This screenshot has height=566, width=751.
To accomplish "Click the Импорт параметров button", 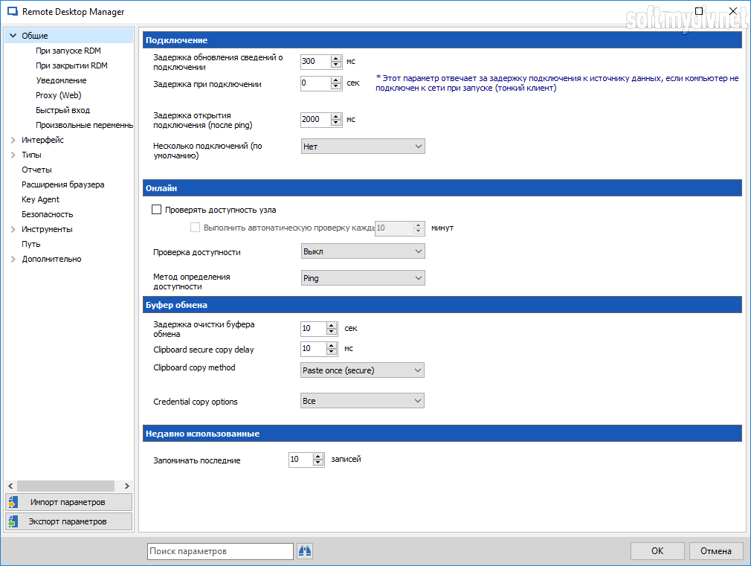I will tap(69, 502).
